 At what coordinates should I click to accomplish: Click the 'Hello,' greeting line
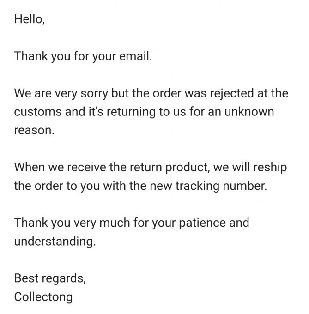[x=30, y=20]
